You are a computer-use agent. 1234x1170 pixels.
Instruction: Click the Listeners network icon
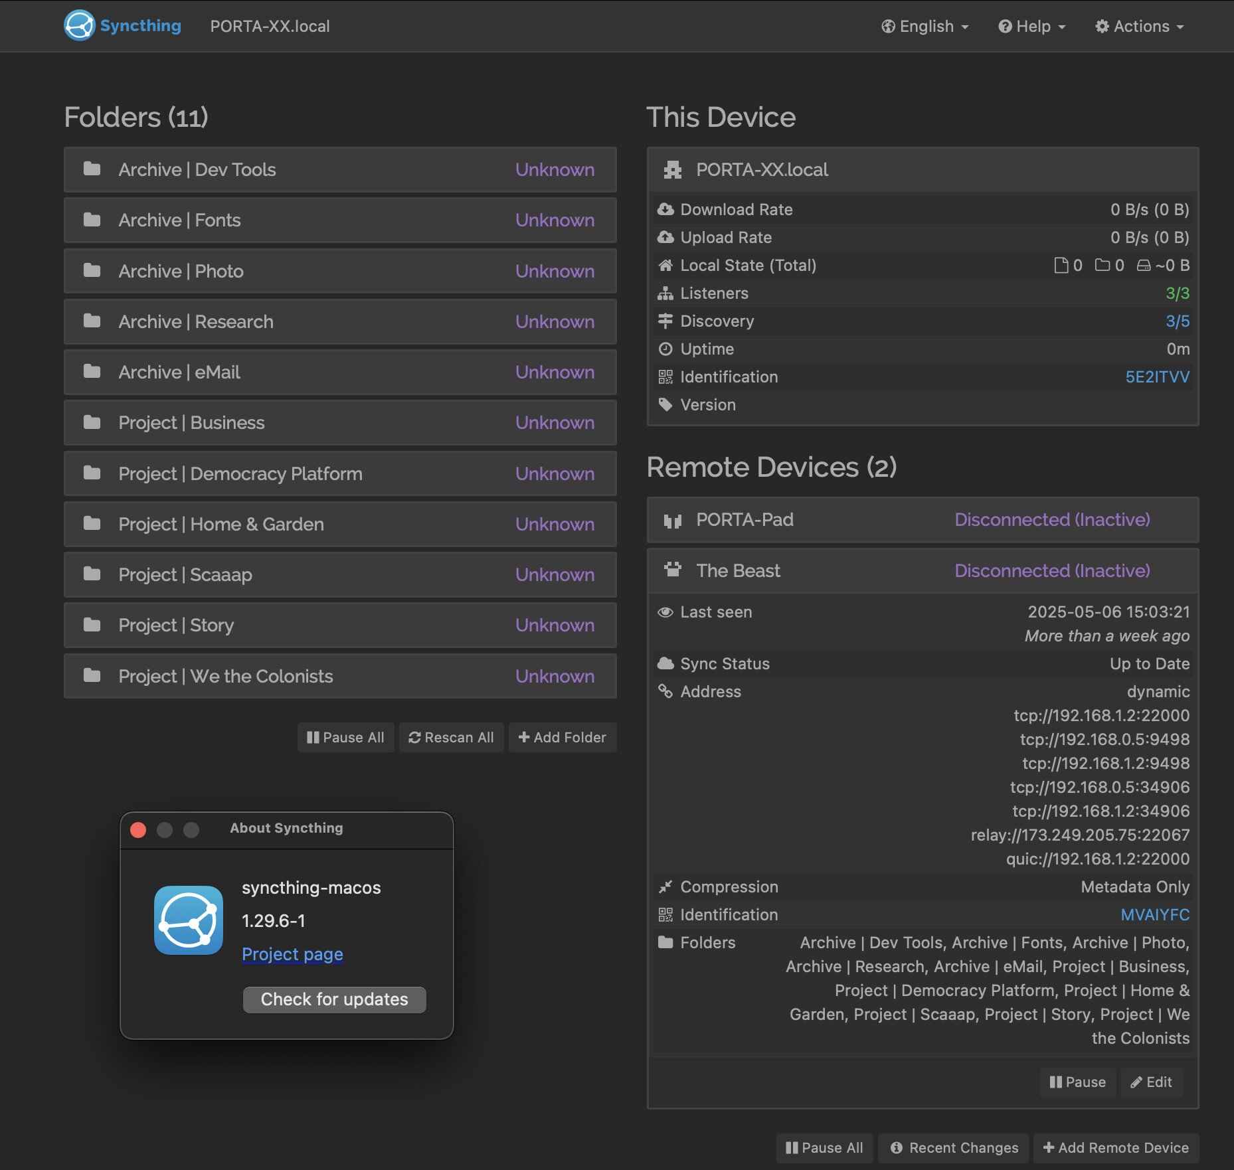665,293
